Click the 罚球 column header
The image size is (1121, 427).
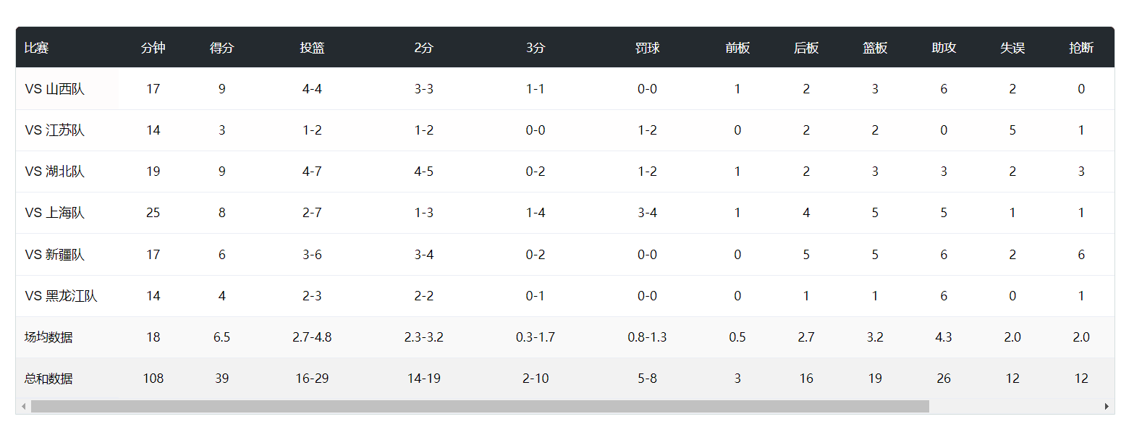coord(647,48)
